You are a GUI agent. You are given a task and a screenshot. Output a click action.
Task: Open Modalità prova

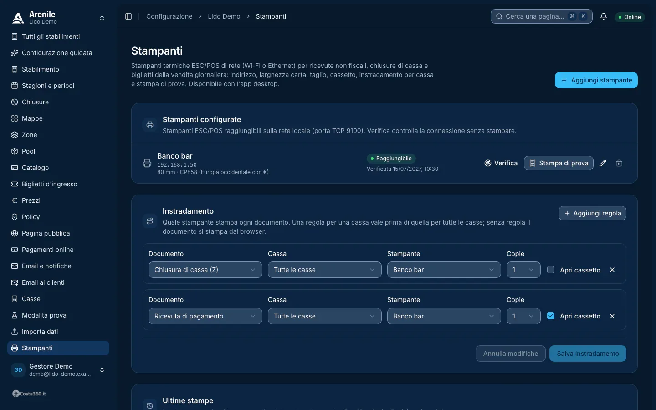58,315
